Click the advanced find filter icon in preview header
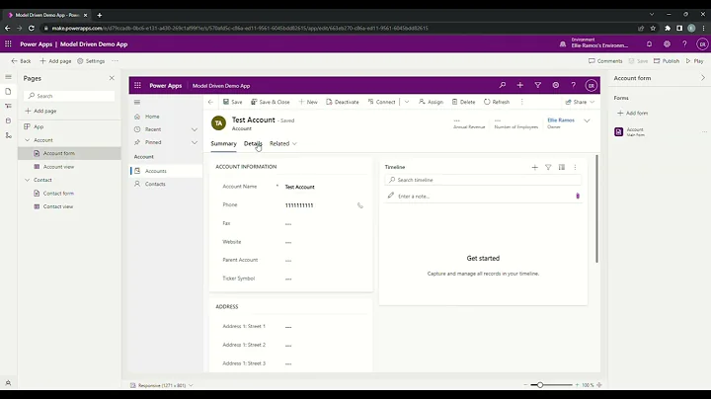The height and width of the screenshot is (399, 711). click(x=538, y=85)
